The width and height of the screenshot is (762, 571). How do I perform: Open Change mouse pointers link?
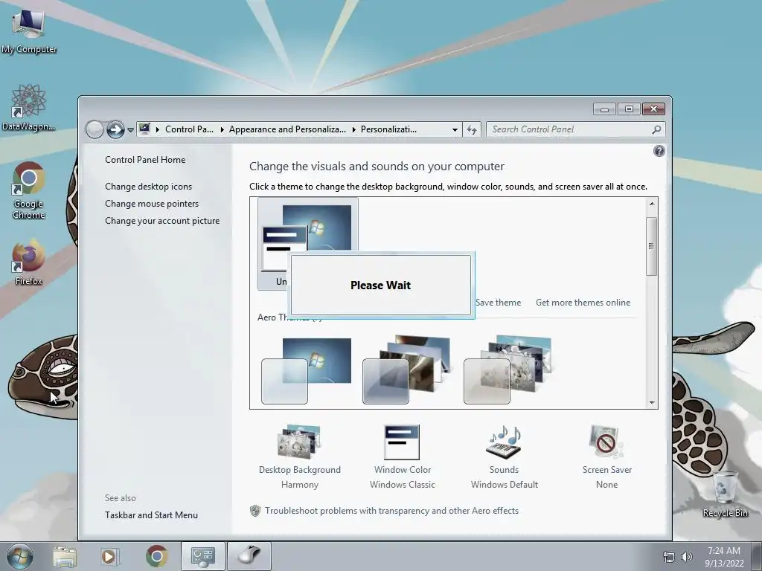click(152, 204)
